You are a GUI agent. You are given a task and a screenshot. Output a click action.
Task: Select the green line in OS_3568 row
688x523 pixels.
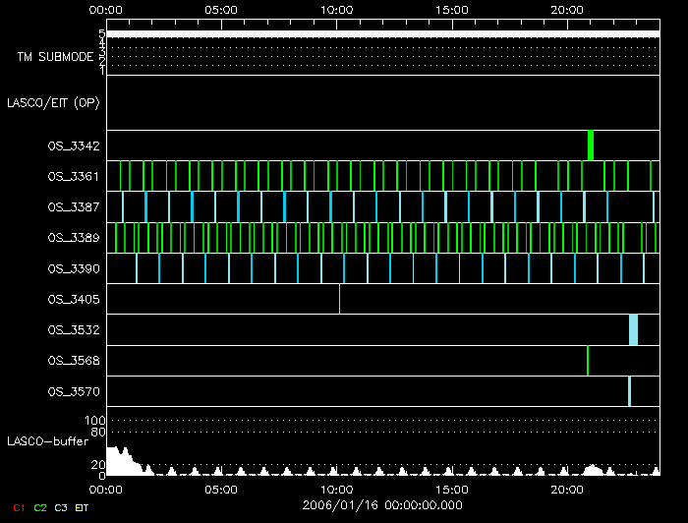point(588,360)
